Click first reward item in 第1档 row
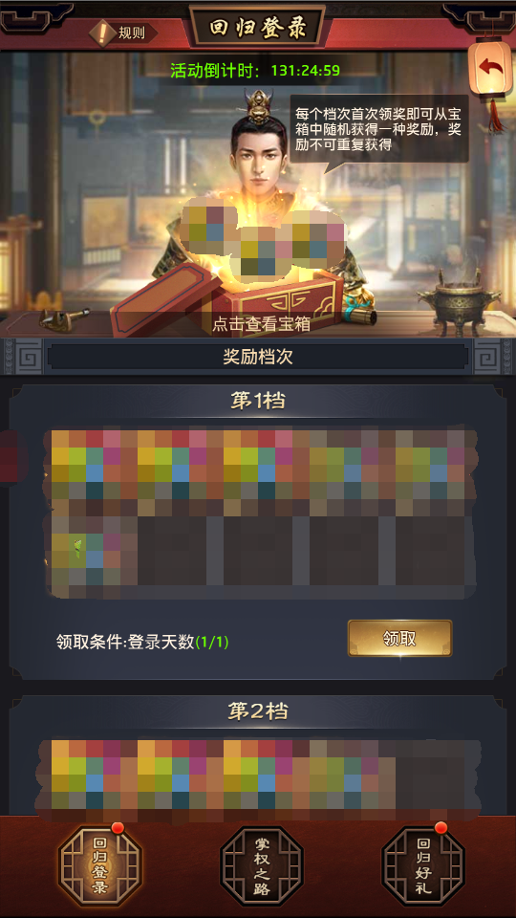 point(95,471)
